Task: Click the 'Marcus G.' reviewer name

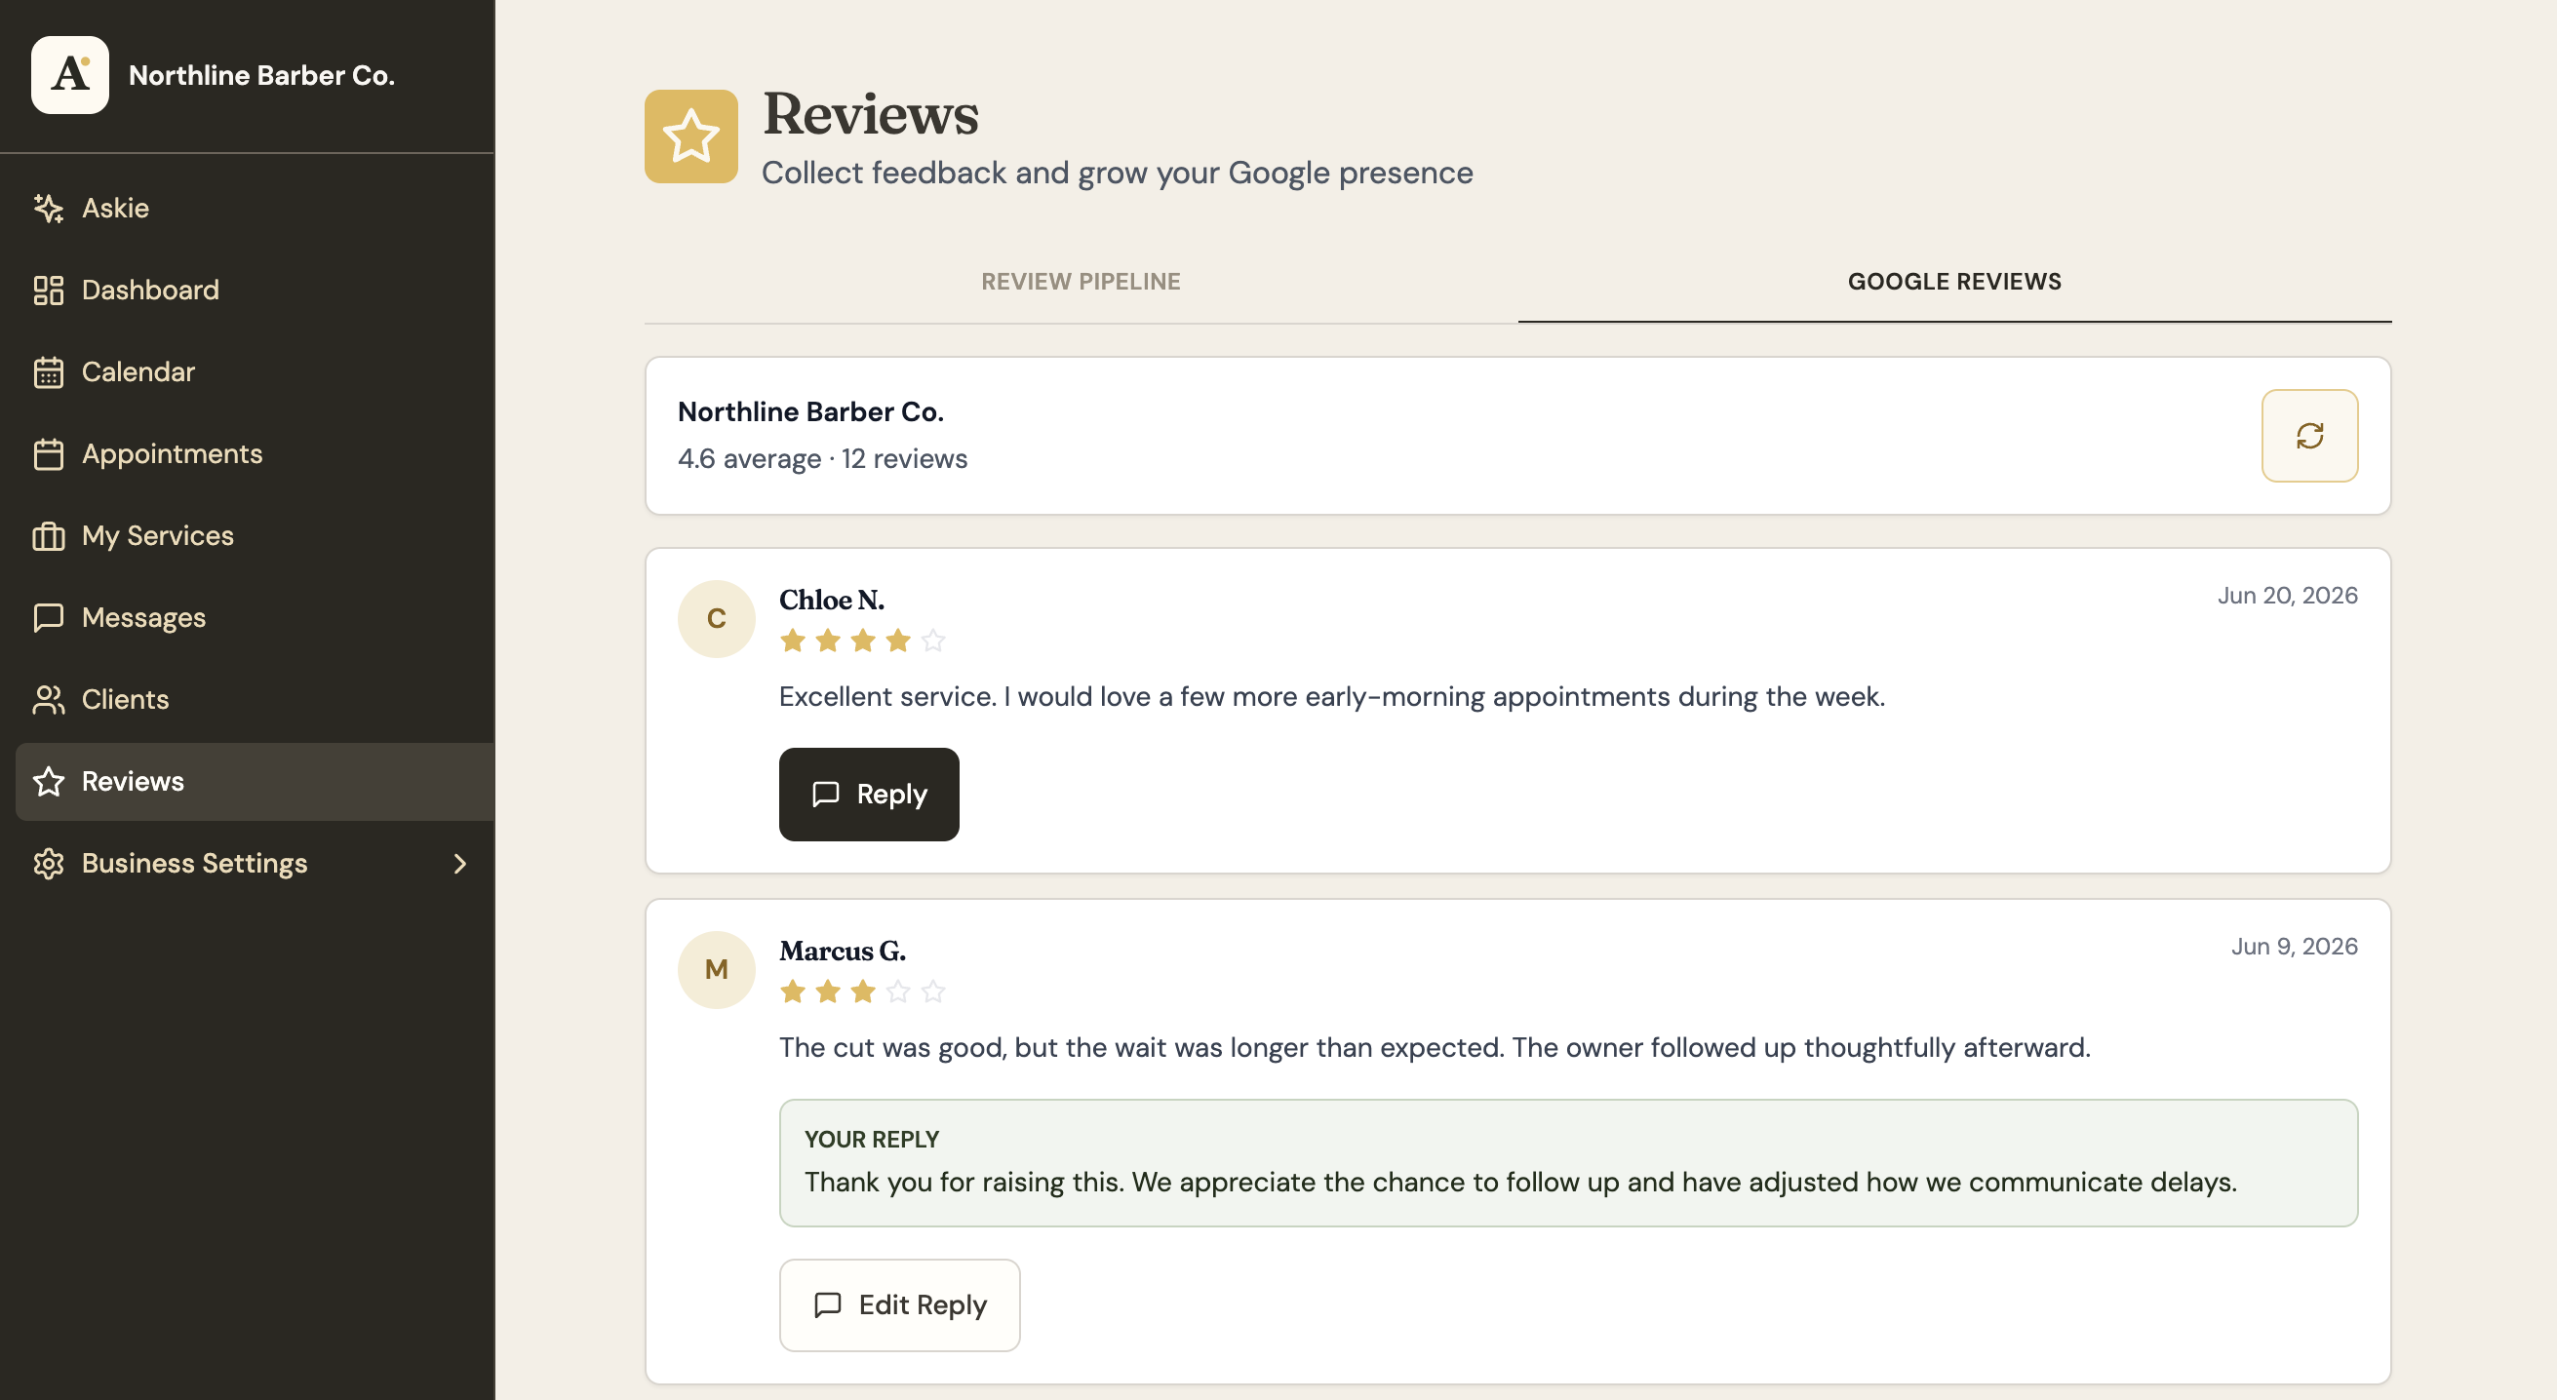Action: tap(842, 952)
